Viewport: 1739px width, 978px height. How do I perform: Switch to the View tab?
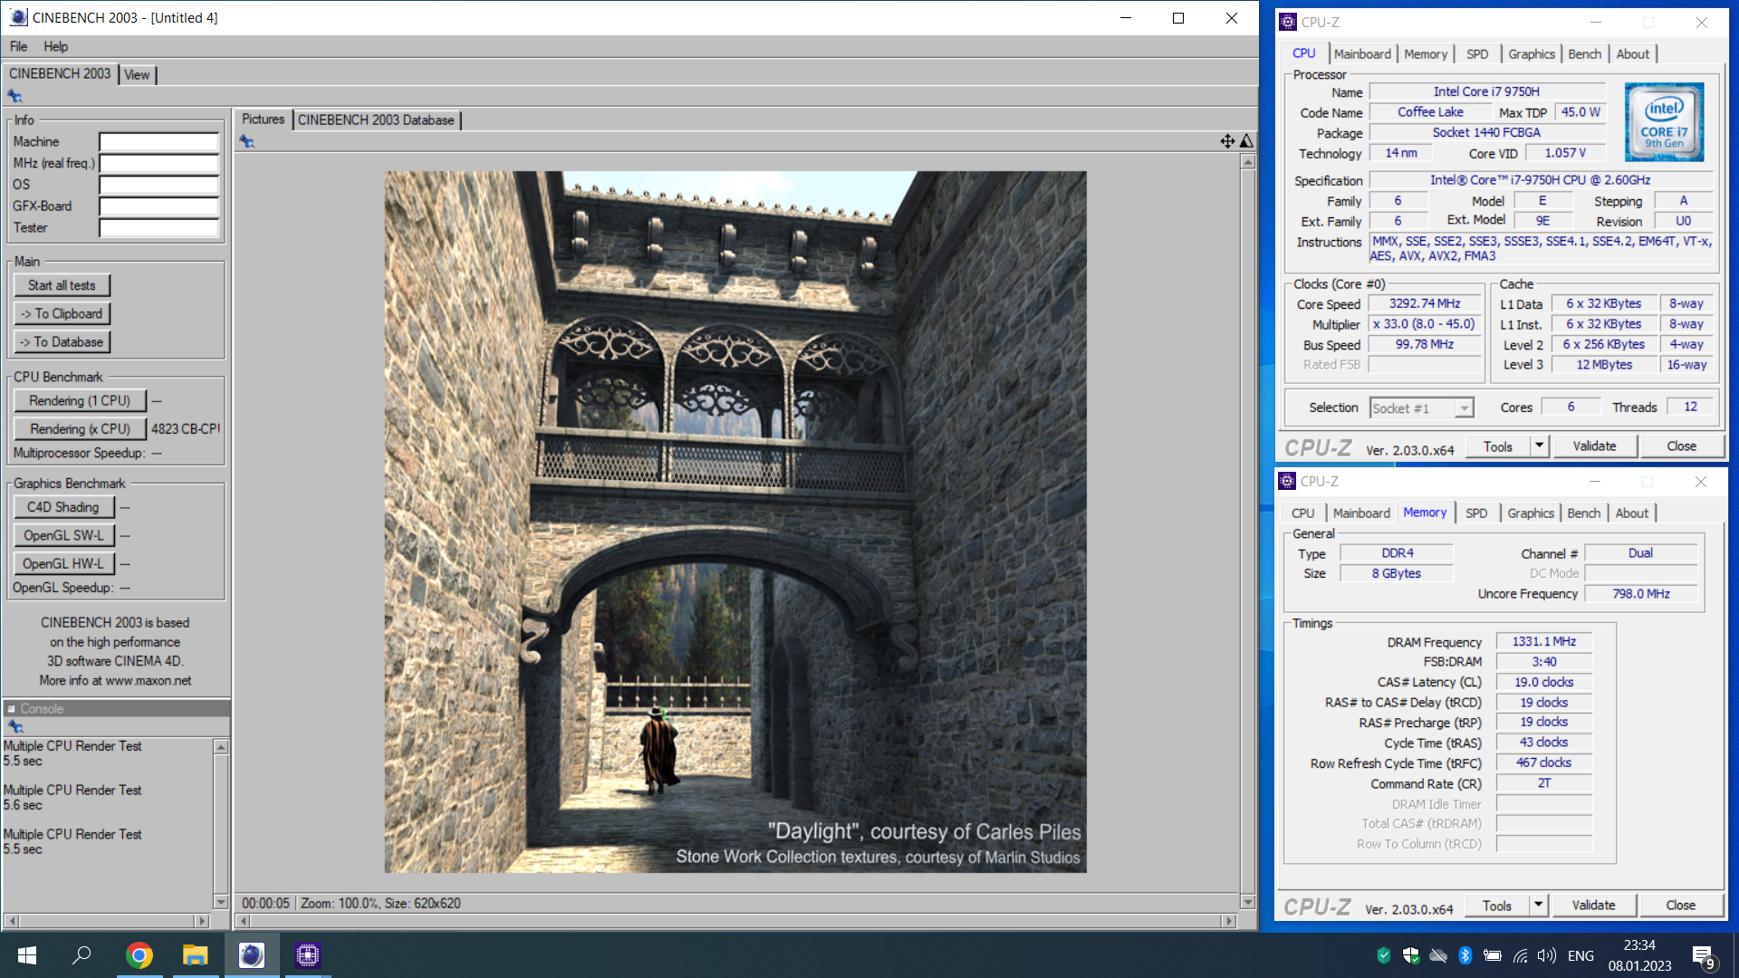pos(137,75)
